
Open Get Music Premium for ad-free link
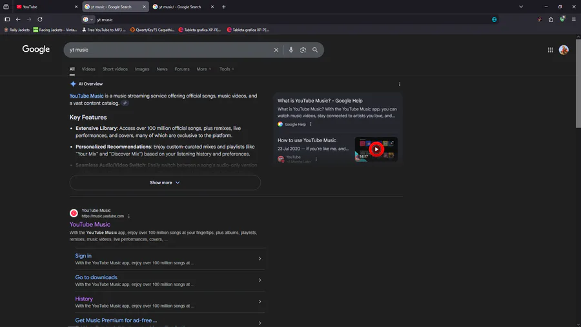pyautogui.click(x=116, y=321)
